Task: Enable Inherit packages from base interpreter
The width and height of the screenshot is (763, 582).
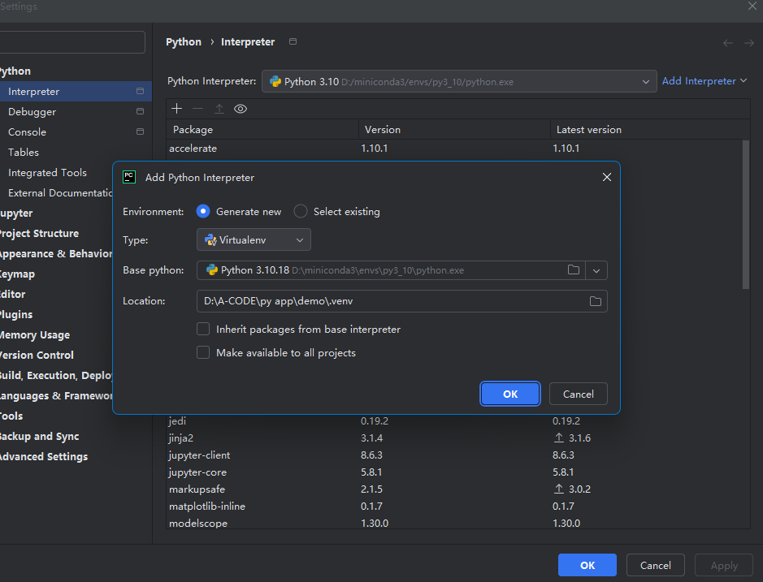Action: coord(203,330)
